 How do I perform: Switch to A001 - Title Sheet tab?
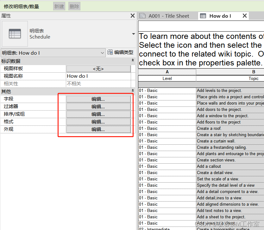168,16
